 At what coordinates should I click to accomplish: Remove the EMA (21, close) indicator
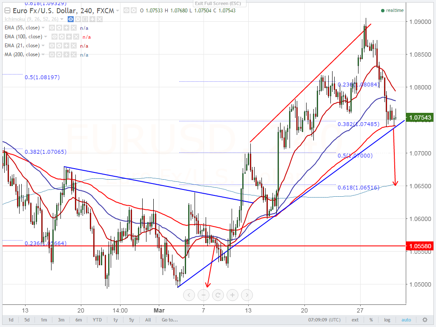click(73, 46)
